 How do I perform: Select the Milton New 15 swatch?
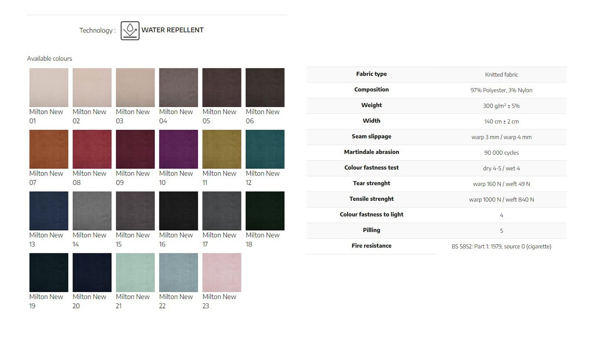click(x=135, y=211)
